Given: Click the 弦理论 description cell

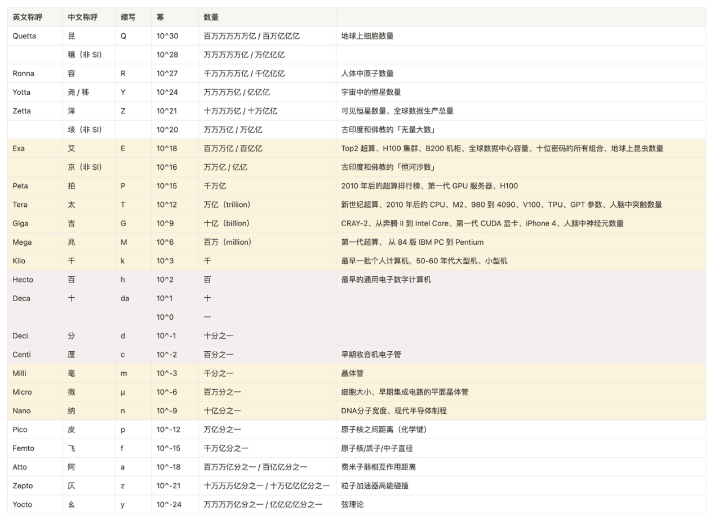Looking at the screenshot, I should tap(521, 505).
